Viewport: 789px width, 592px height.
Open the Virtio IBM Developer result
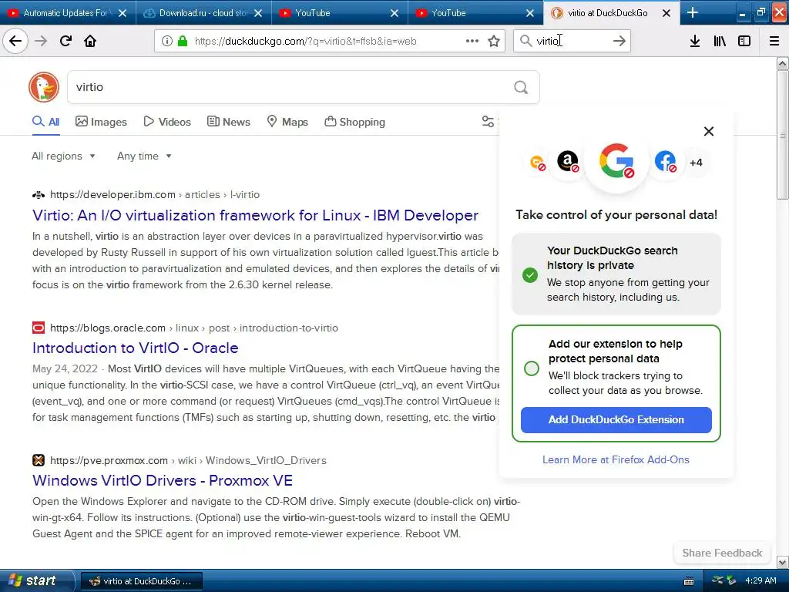[255, 216]
